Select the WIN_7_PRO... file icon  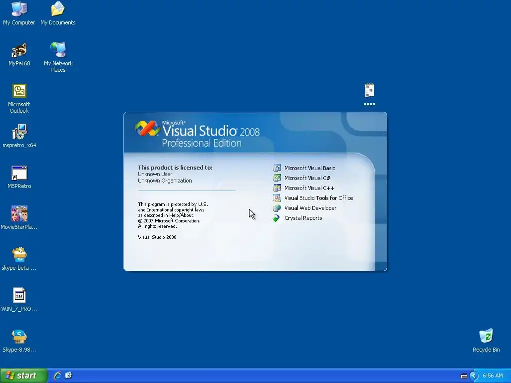point(19,295)
